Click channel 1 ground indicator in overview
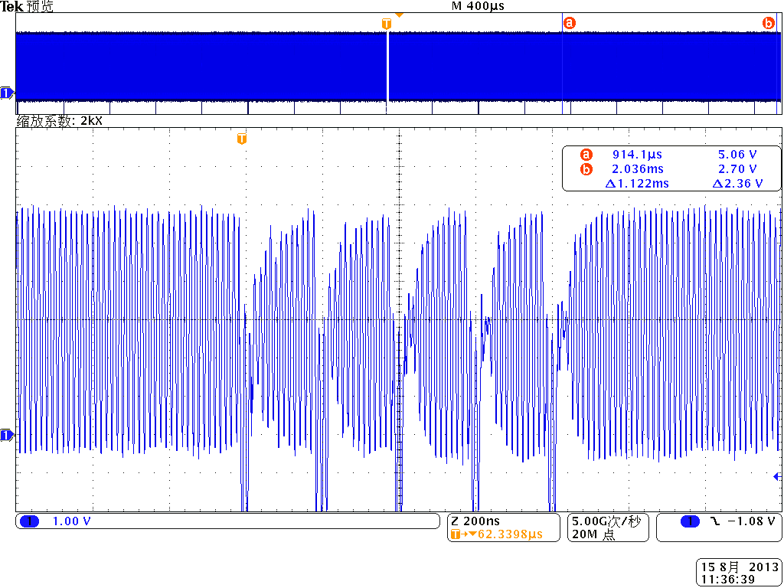 pyautogui.click(x=6, y=93)
